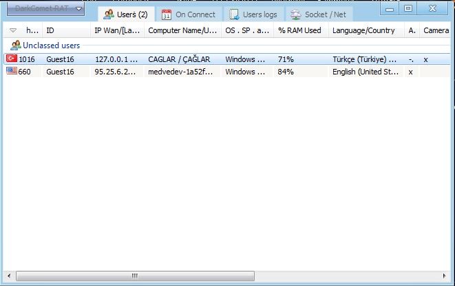Sort by Computer Name/U... column header
Screen dimensions: 455x286
[x=182, y=30]
